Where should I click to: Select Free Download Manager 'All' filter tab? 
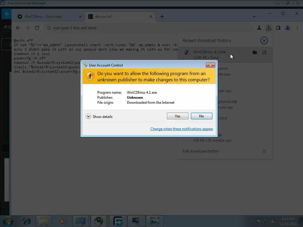(x=7, y=26)
